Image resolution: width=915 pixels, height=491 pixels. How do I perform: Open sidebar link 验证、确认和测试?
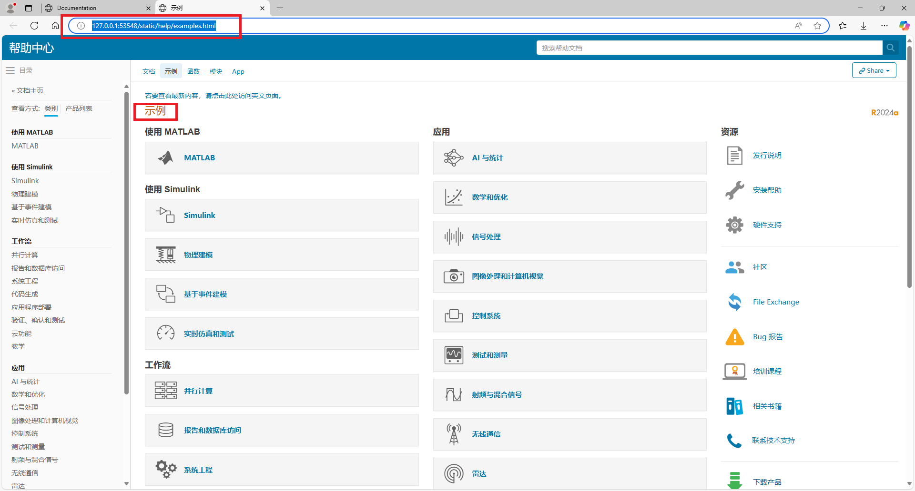(x=38, y=320)
